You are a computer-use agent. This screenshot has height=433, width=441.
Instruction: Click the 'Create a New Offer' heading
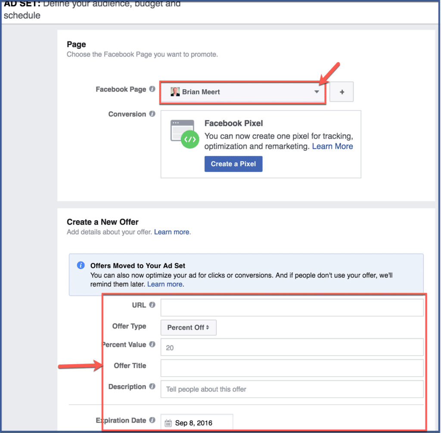tap(102, 222)
